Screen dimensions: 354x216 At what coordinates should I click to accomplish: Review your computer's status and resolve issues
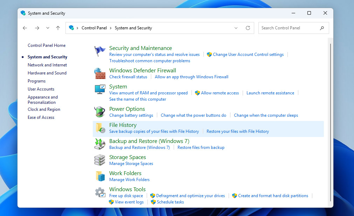click(x=154, y=55)
